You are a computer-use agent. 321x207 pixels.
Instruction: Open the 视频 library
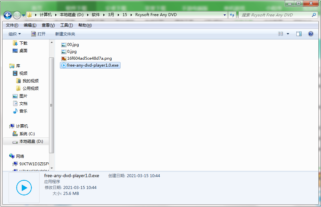[20, 73]
